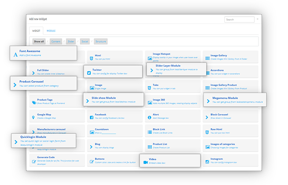
Task: Filter widgets by Slider
Action: coord(71,41)
